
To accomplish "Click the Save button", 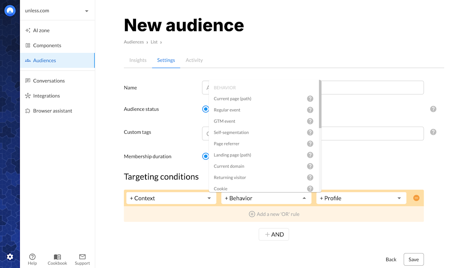I will click(x=413, y=259).
